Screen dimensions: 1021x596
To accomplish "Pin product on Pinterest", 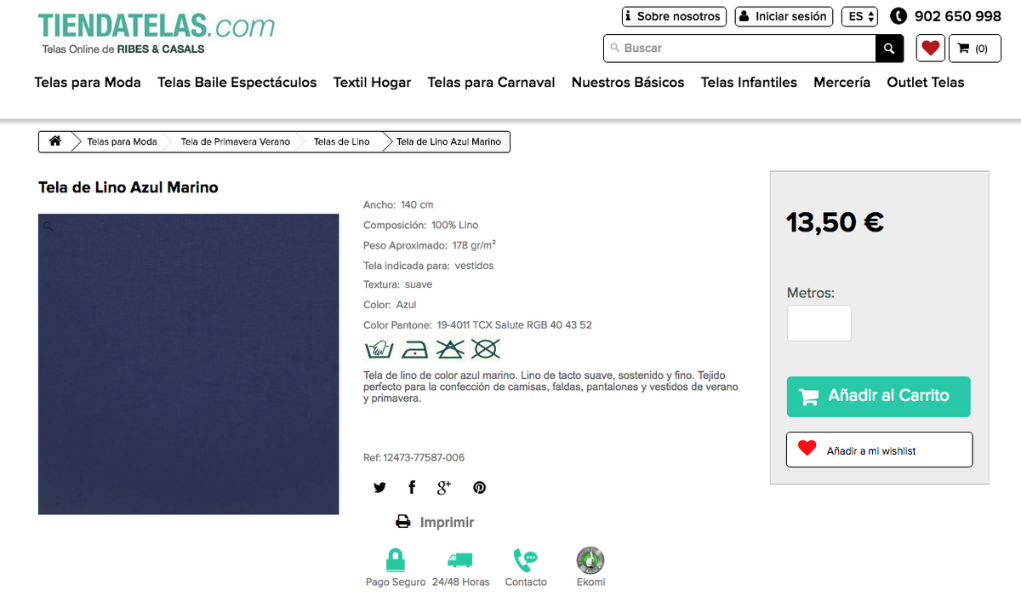I will (480, 487).
